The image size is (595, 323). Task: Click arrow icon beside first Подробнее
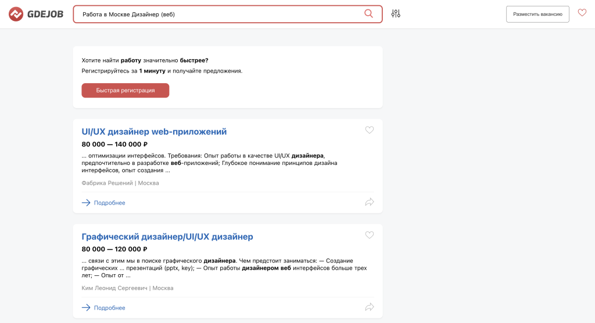[x=86, y=203]
